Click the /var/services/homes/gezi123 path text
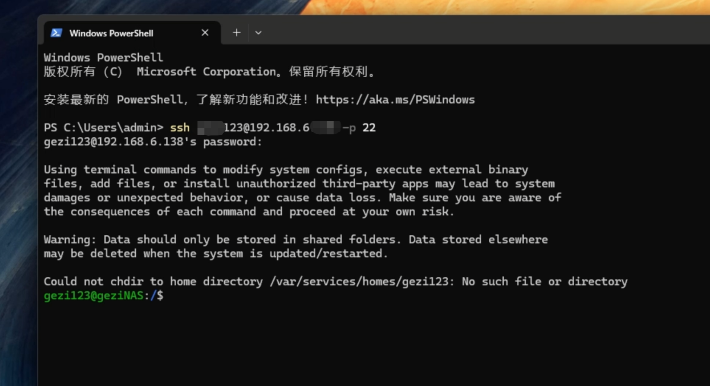 tap(359, 282)
